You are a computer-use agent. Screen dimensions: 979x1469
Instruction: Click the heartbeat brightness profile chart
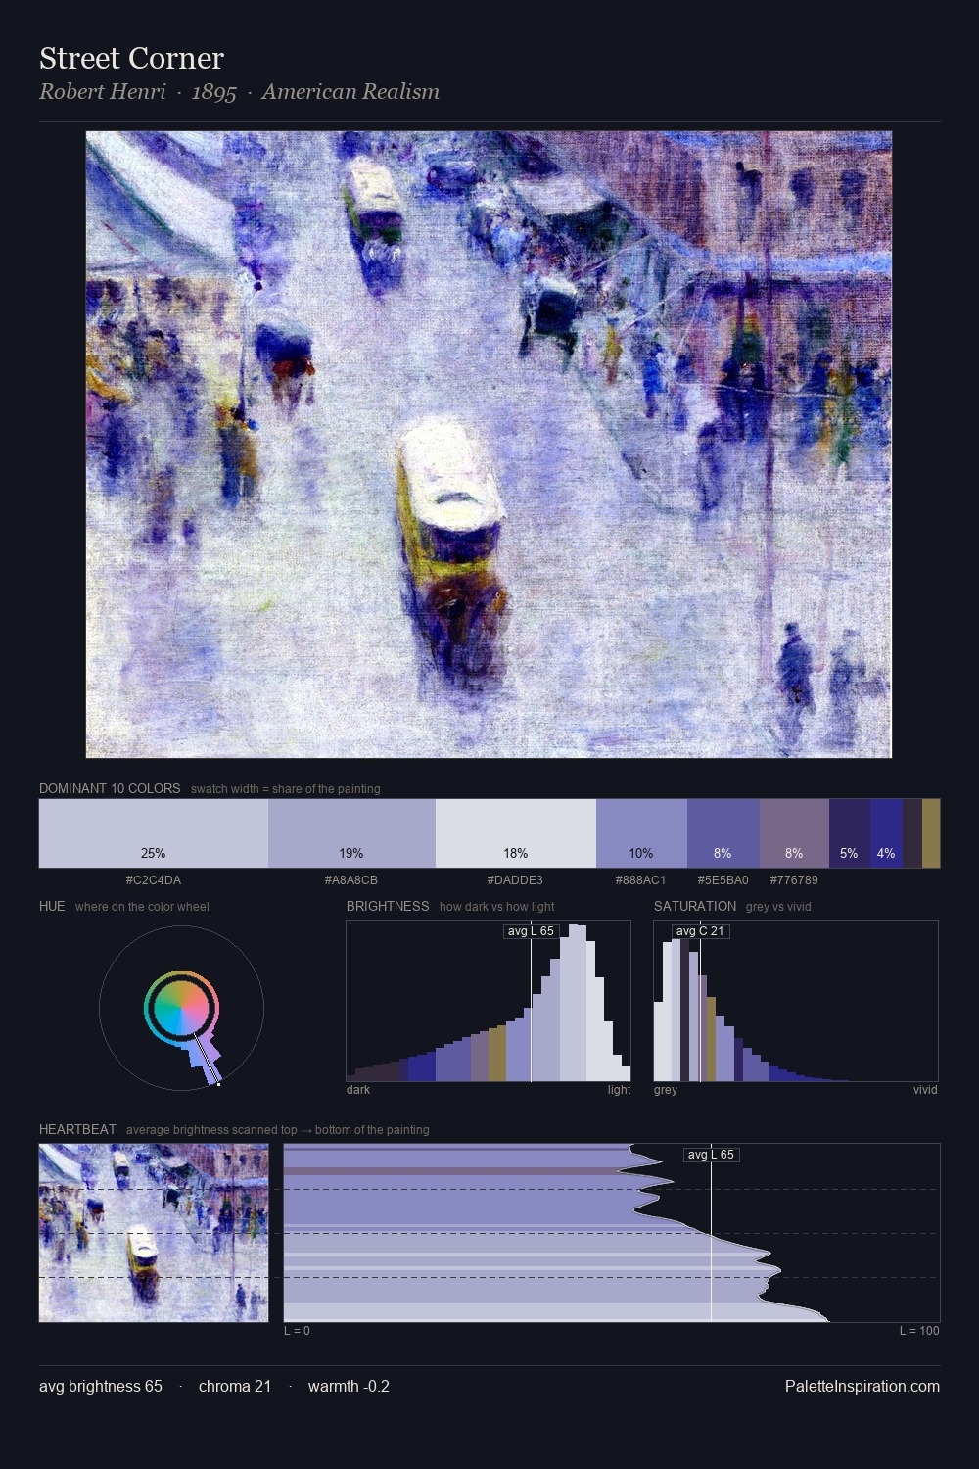point(612,1233)
